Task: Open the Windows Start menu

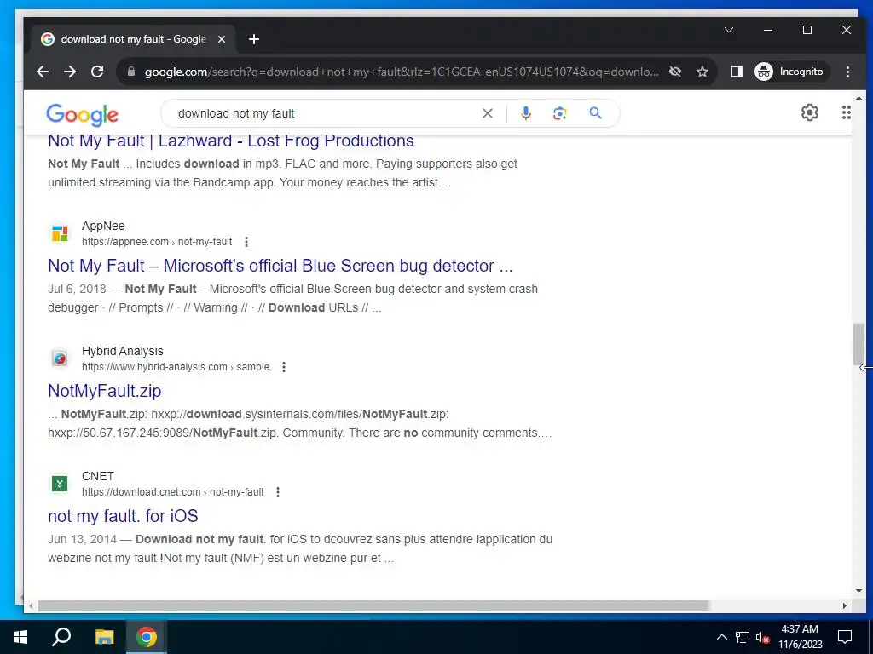Action: coord(20,637)
